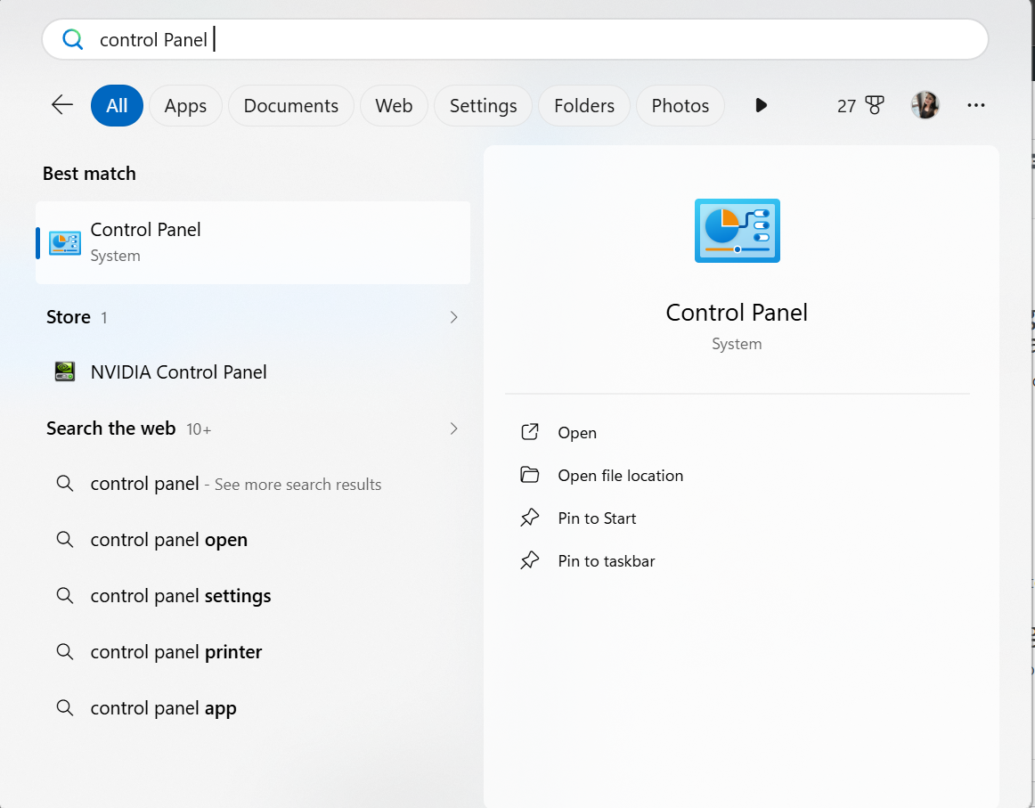The width and height of the screenshot is (1035, 808).
Task: Click the Control Panel title in preview pane
Action: click(737, 312)
